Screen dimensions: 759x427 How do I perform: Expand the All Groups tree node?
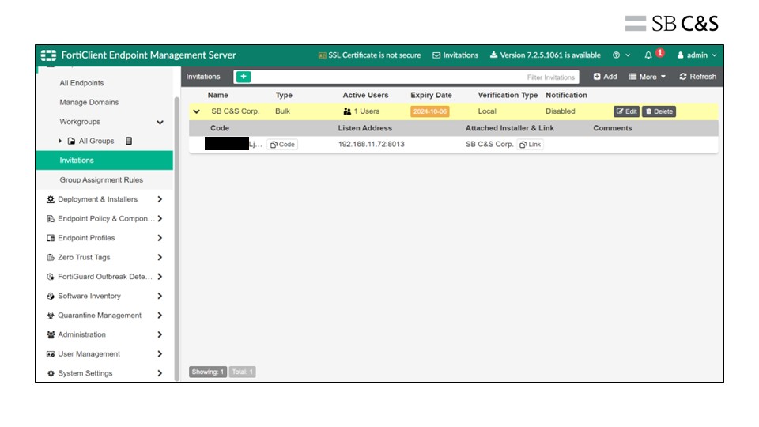(60, 141)
